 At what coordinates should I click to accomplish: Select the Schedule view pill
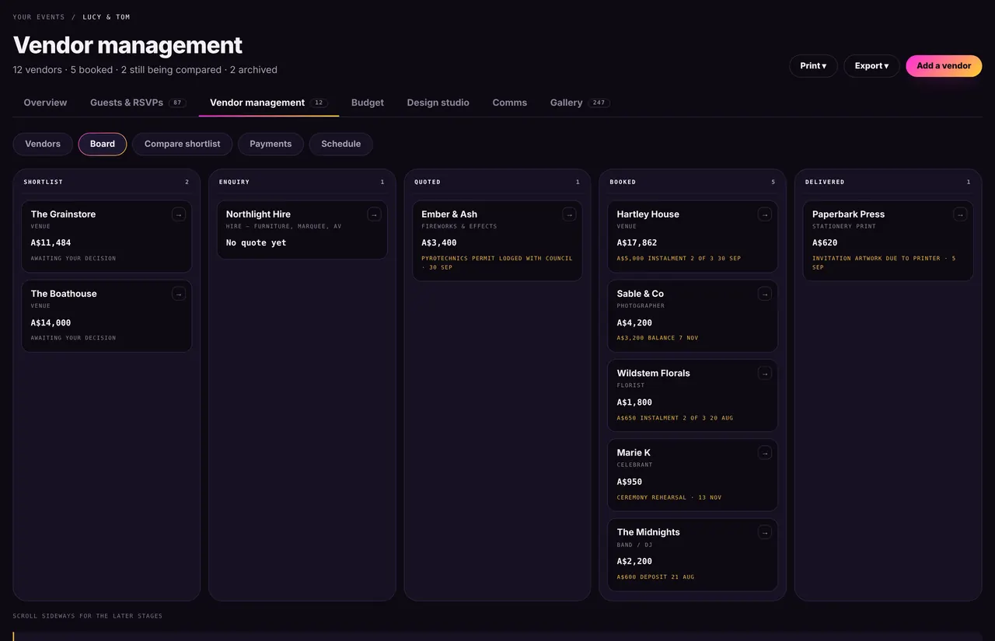coord(341,144)
